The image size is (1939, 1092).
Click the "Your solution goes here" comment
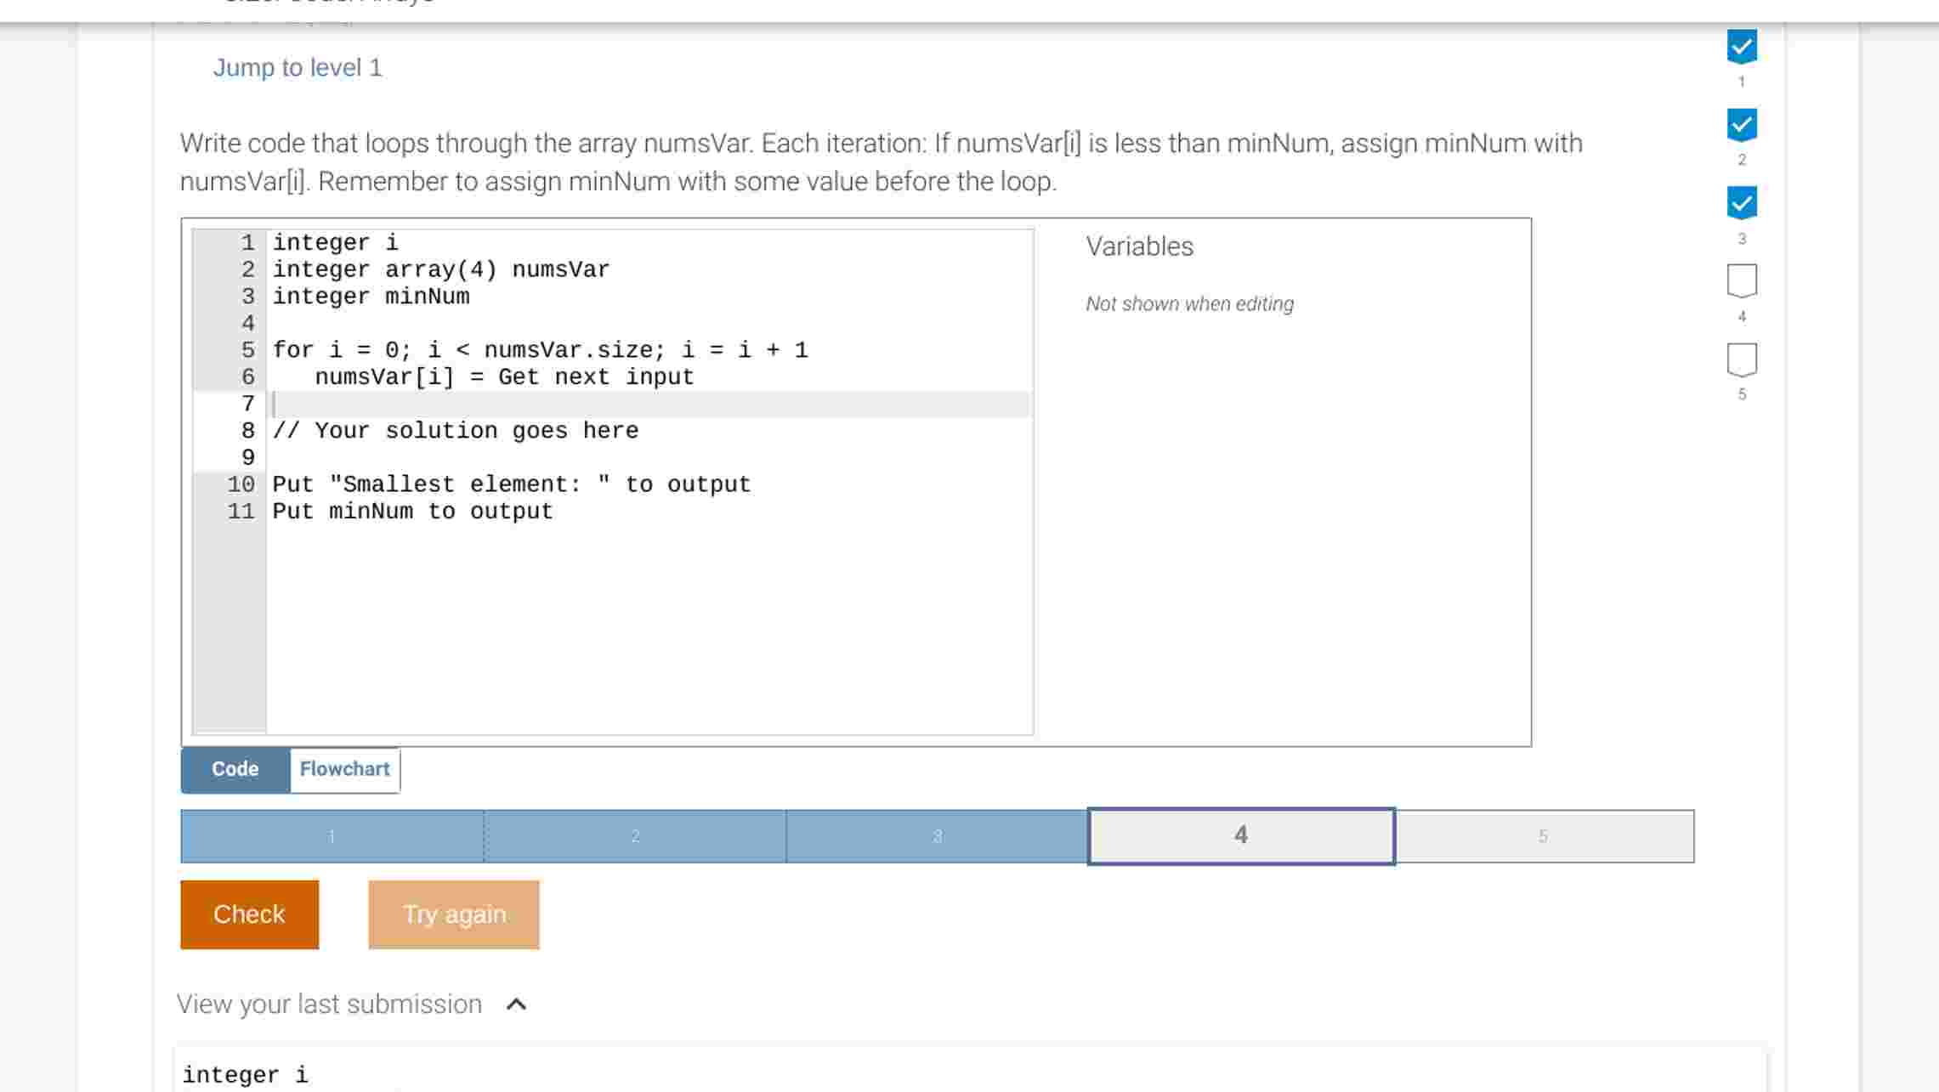click(x=456, y=430)
